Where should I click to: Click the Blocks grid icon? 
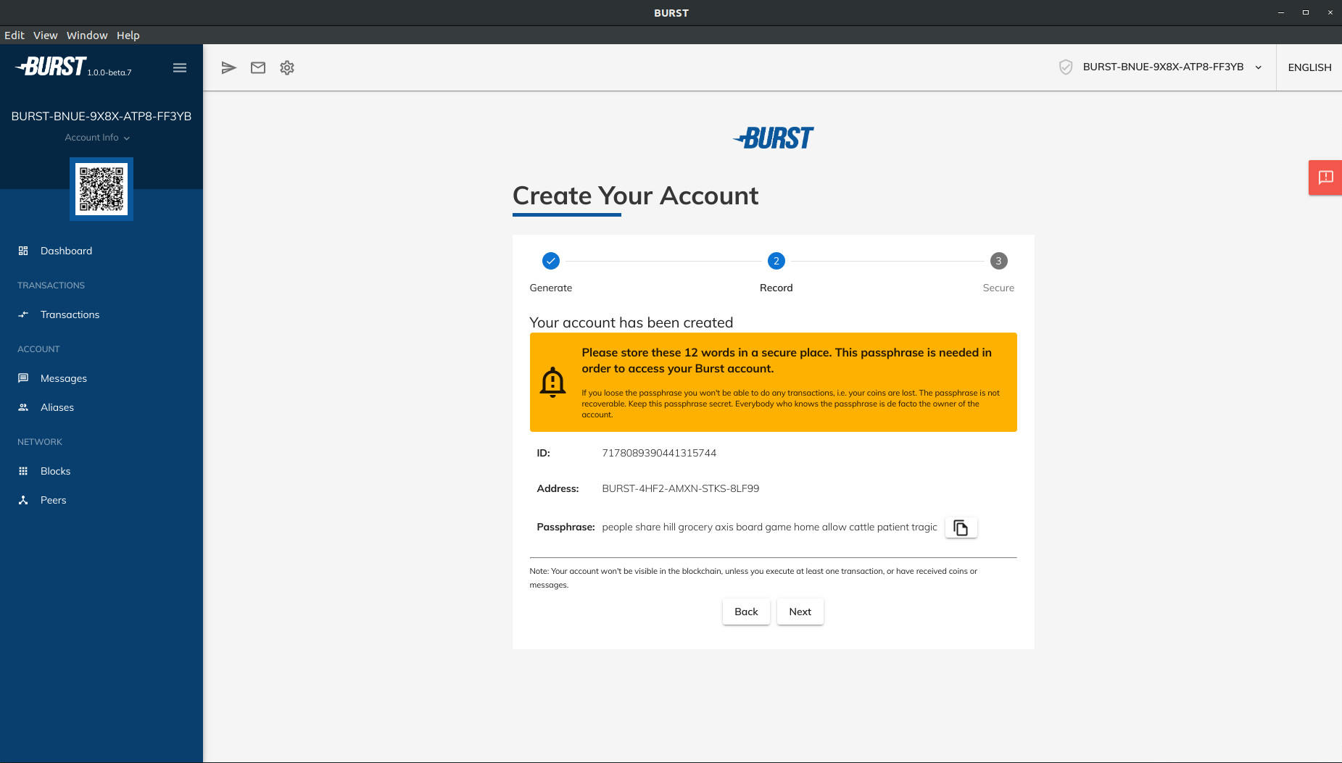point(23,471)
